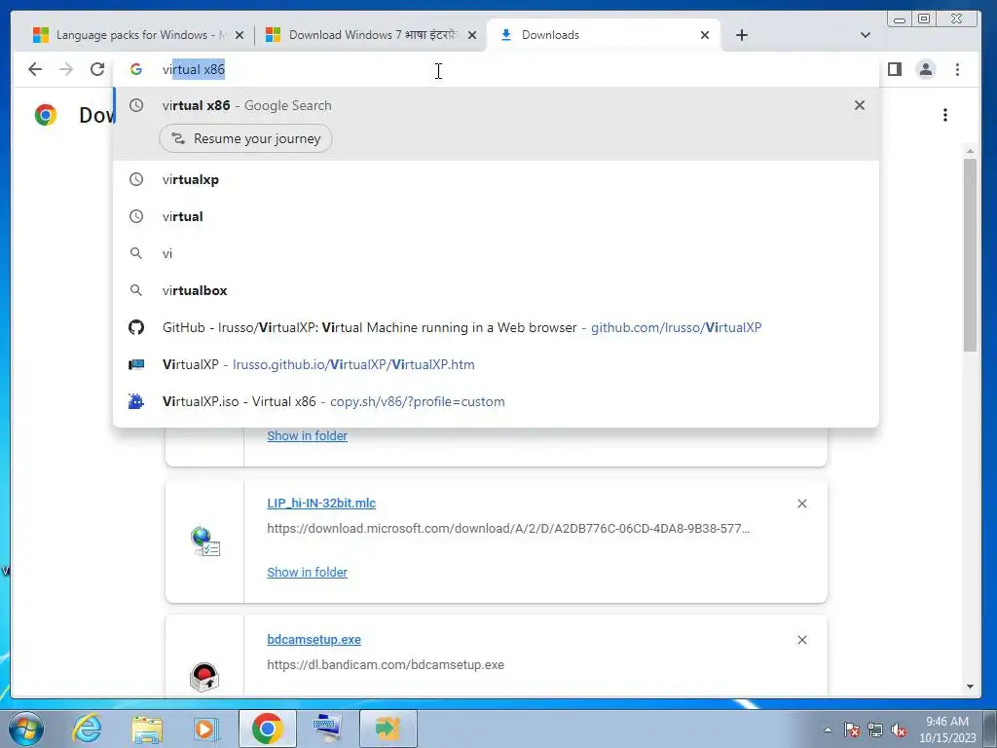
Task: Click the download.microsoft.com URL text
Action: (x=508, y=529)
